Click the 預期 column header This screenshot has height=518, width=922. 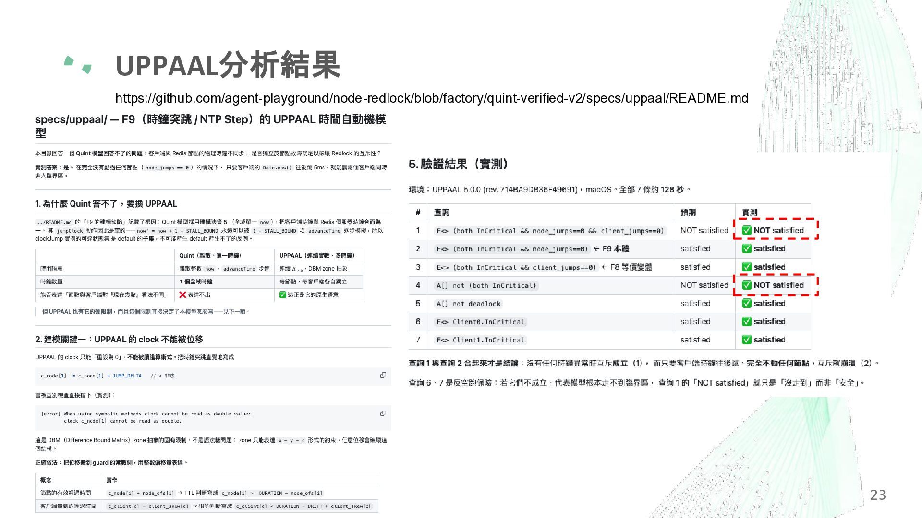click(x=688, y=212)
